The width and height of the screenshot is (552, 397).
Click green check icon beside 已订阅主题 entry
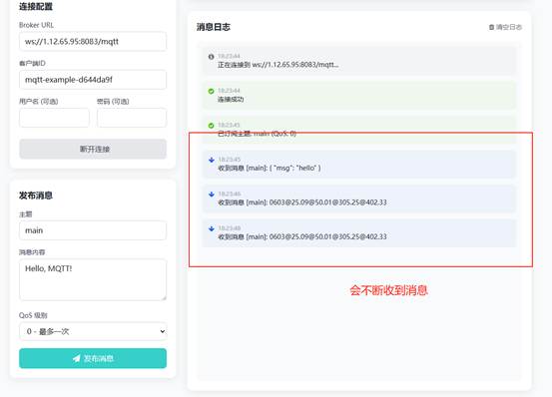211,126
